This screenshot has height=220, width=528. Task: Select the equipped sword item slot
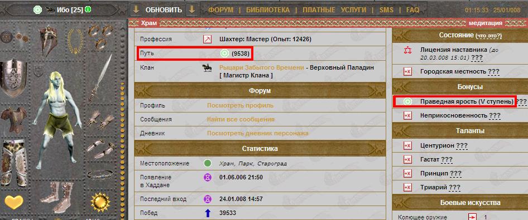[100, 77]
